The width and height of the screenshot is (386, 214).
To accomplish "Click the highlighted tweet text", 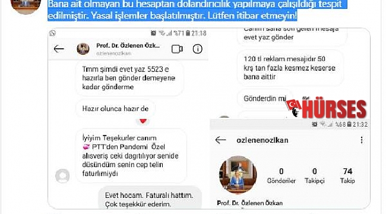I will (197, 10).
